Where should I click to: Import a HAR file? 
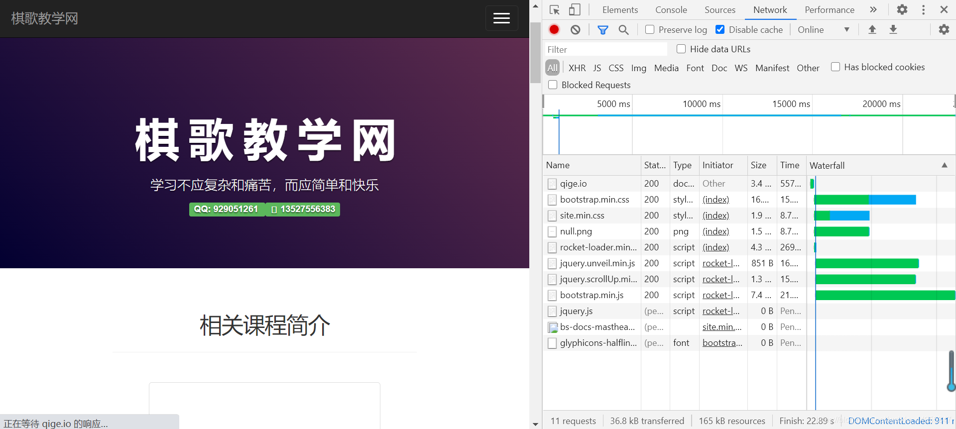click(x=872, y=30)
